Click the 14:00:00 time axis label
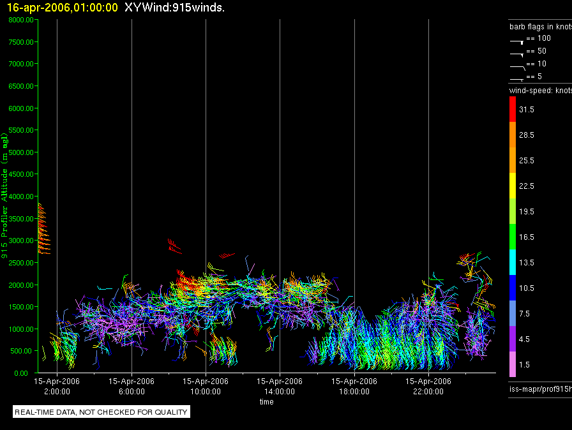The image size is (572, 430). [x=280, y=392]
